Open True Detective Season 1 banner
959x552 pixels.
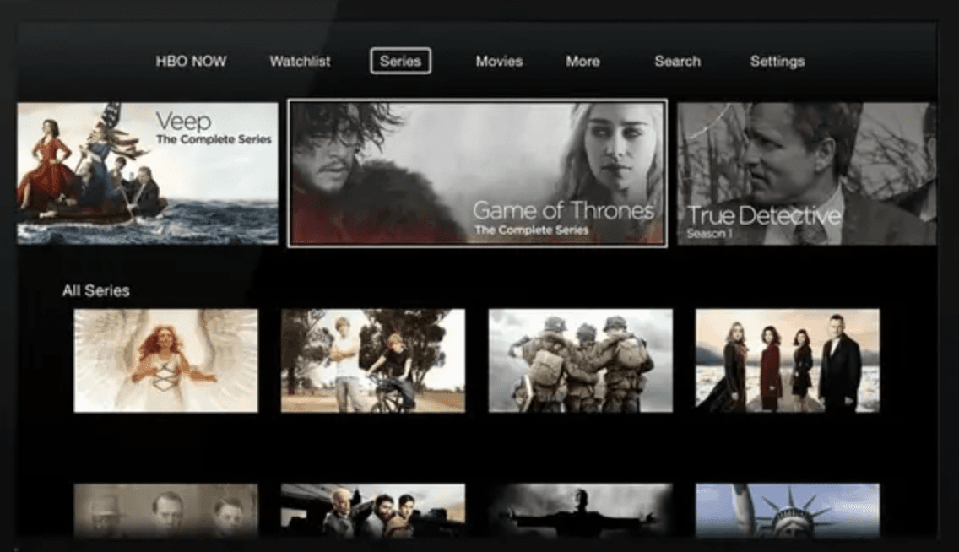coord(806,174)
